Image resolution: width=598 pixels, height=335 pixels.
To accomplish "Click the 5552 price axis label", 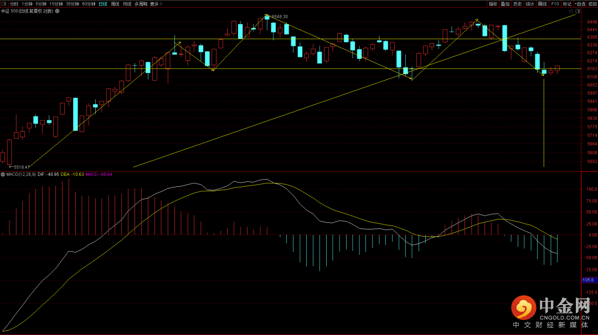I will pyautogui.click(x=592, y=162).
